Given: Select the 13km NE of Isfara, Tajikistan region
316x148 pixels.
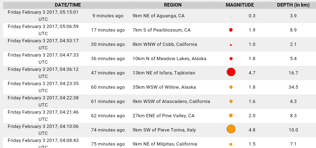Looking at the screenshot, I should (x=164, y=73).
